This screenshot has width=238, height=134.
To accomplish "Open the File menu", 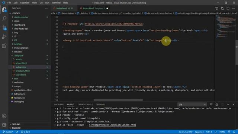I will [9, 3].
